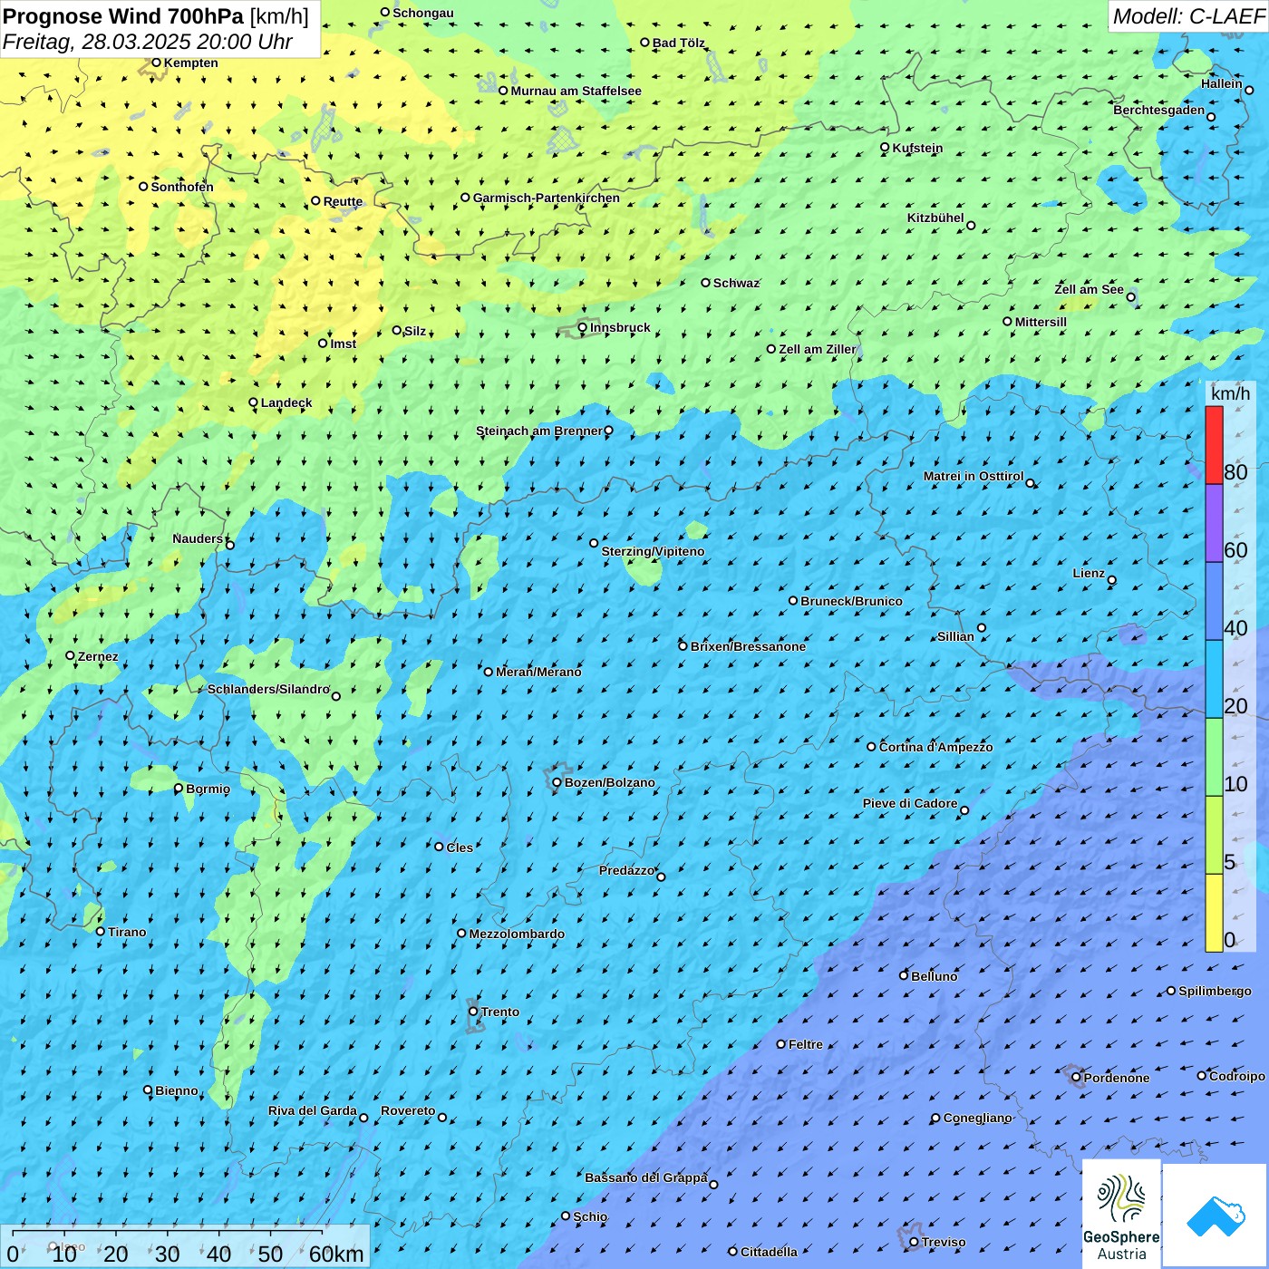Click the Meran/Merano city marker
1269x1269 pixels.
[x=489, y=672]
